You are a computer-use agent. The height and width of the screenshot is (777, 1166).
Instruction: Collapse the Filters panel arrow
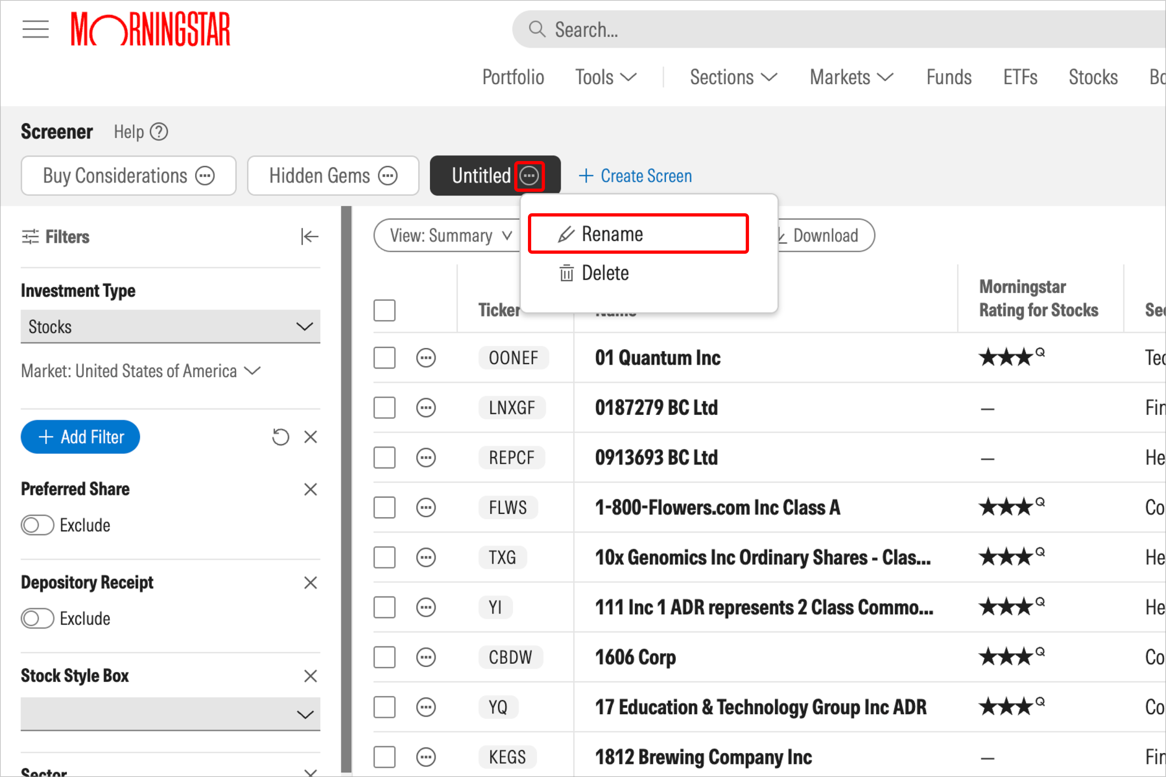pyautogui.click(x=309, y=237)
